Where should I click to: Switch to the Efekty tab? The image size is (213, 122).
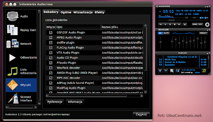pyautogui.click(x=100, y=12)
